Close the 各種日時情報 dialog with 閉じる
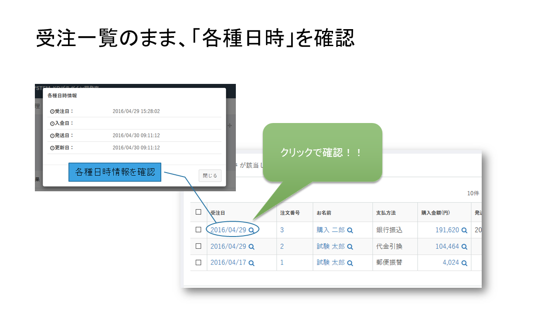558x313 pixels. 210,176
